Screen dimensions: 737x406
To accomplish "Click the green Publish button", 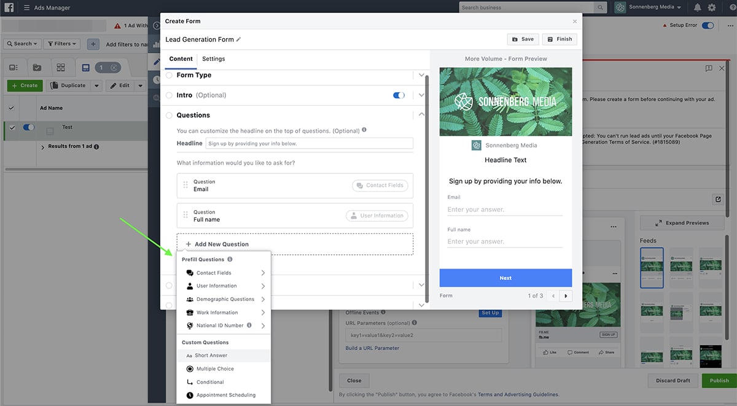I will (719, 380).
